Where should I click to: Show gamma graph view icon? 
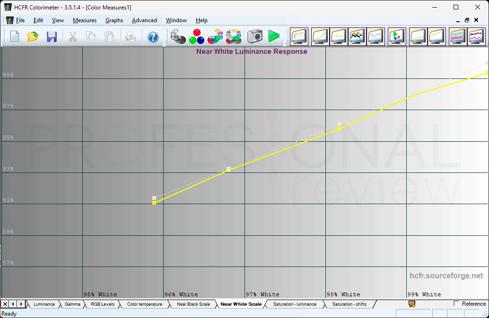point(339,36)
